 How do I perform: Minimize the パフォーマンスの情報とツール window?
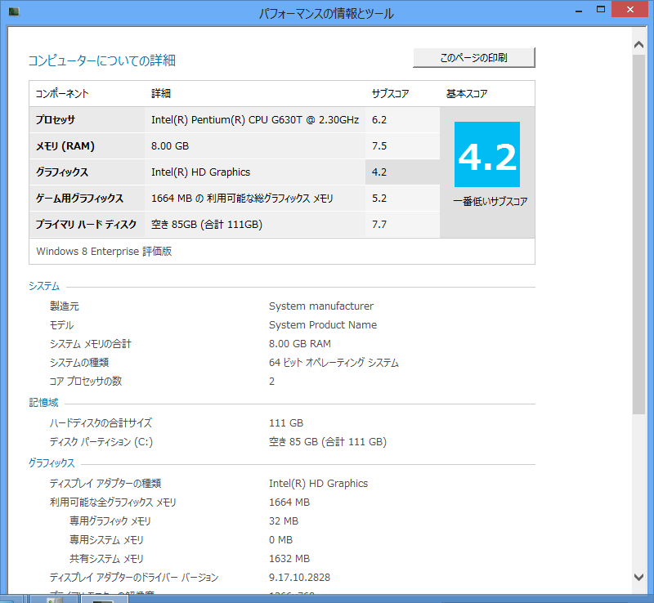pyautogui.click(x=579, y=11)
